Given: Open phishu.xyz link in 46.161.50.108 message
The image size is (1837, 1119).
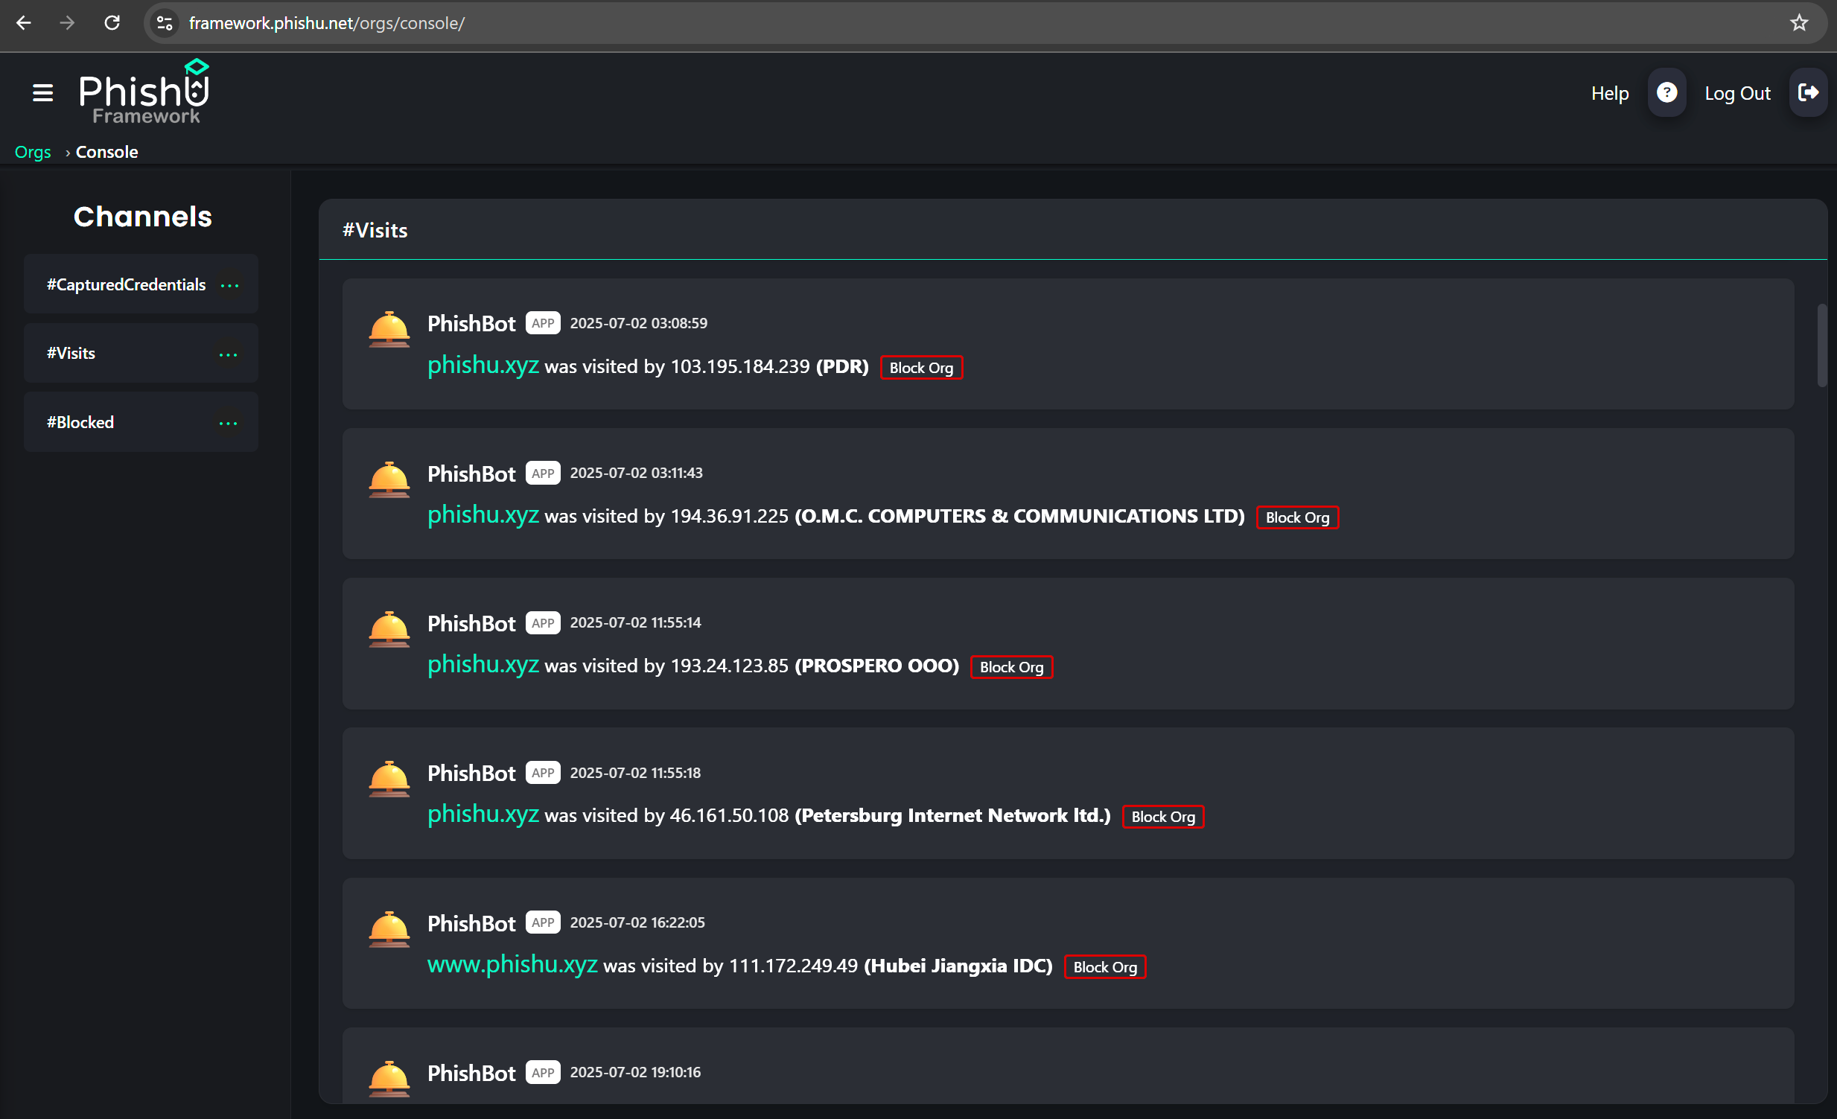Looking at the screenshot, I should click(x=483, y=814).
